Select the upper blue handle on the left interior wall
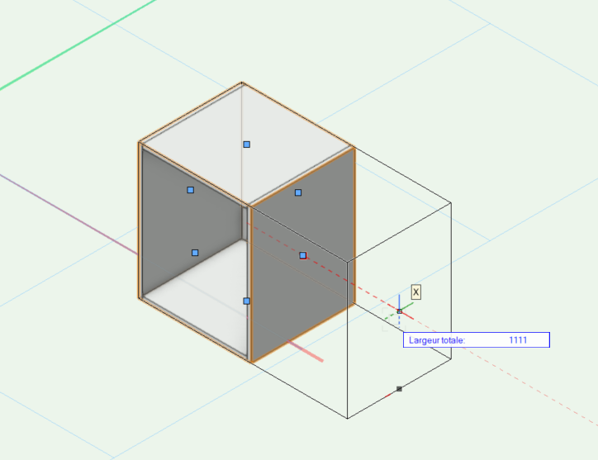This screenshot has width=598, height=460. (190, 190)
